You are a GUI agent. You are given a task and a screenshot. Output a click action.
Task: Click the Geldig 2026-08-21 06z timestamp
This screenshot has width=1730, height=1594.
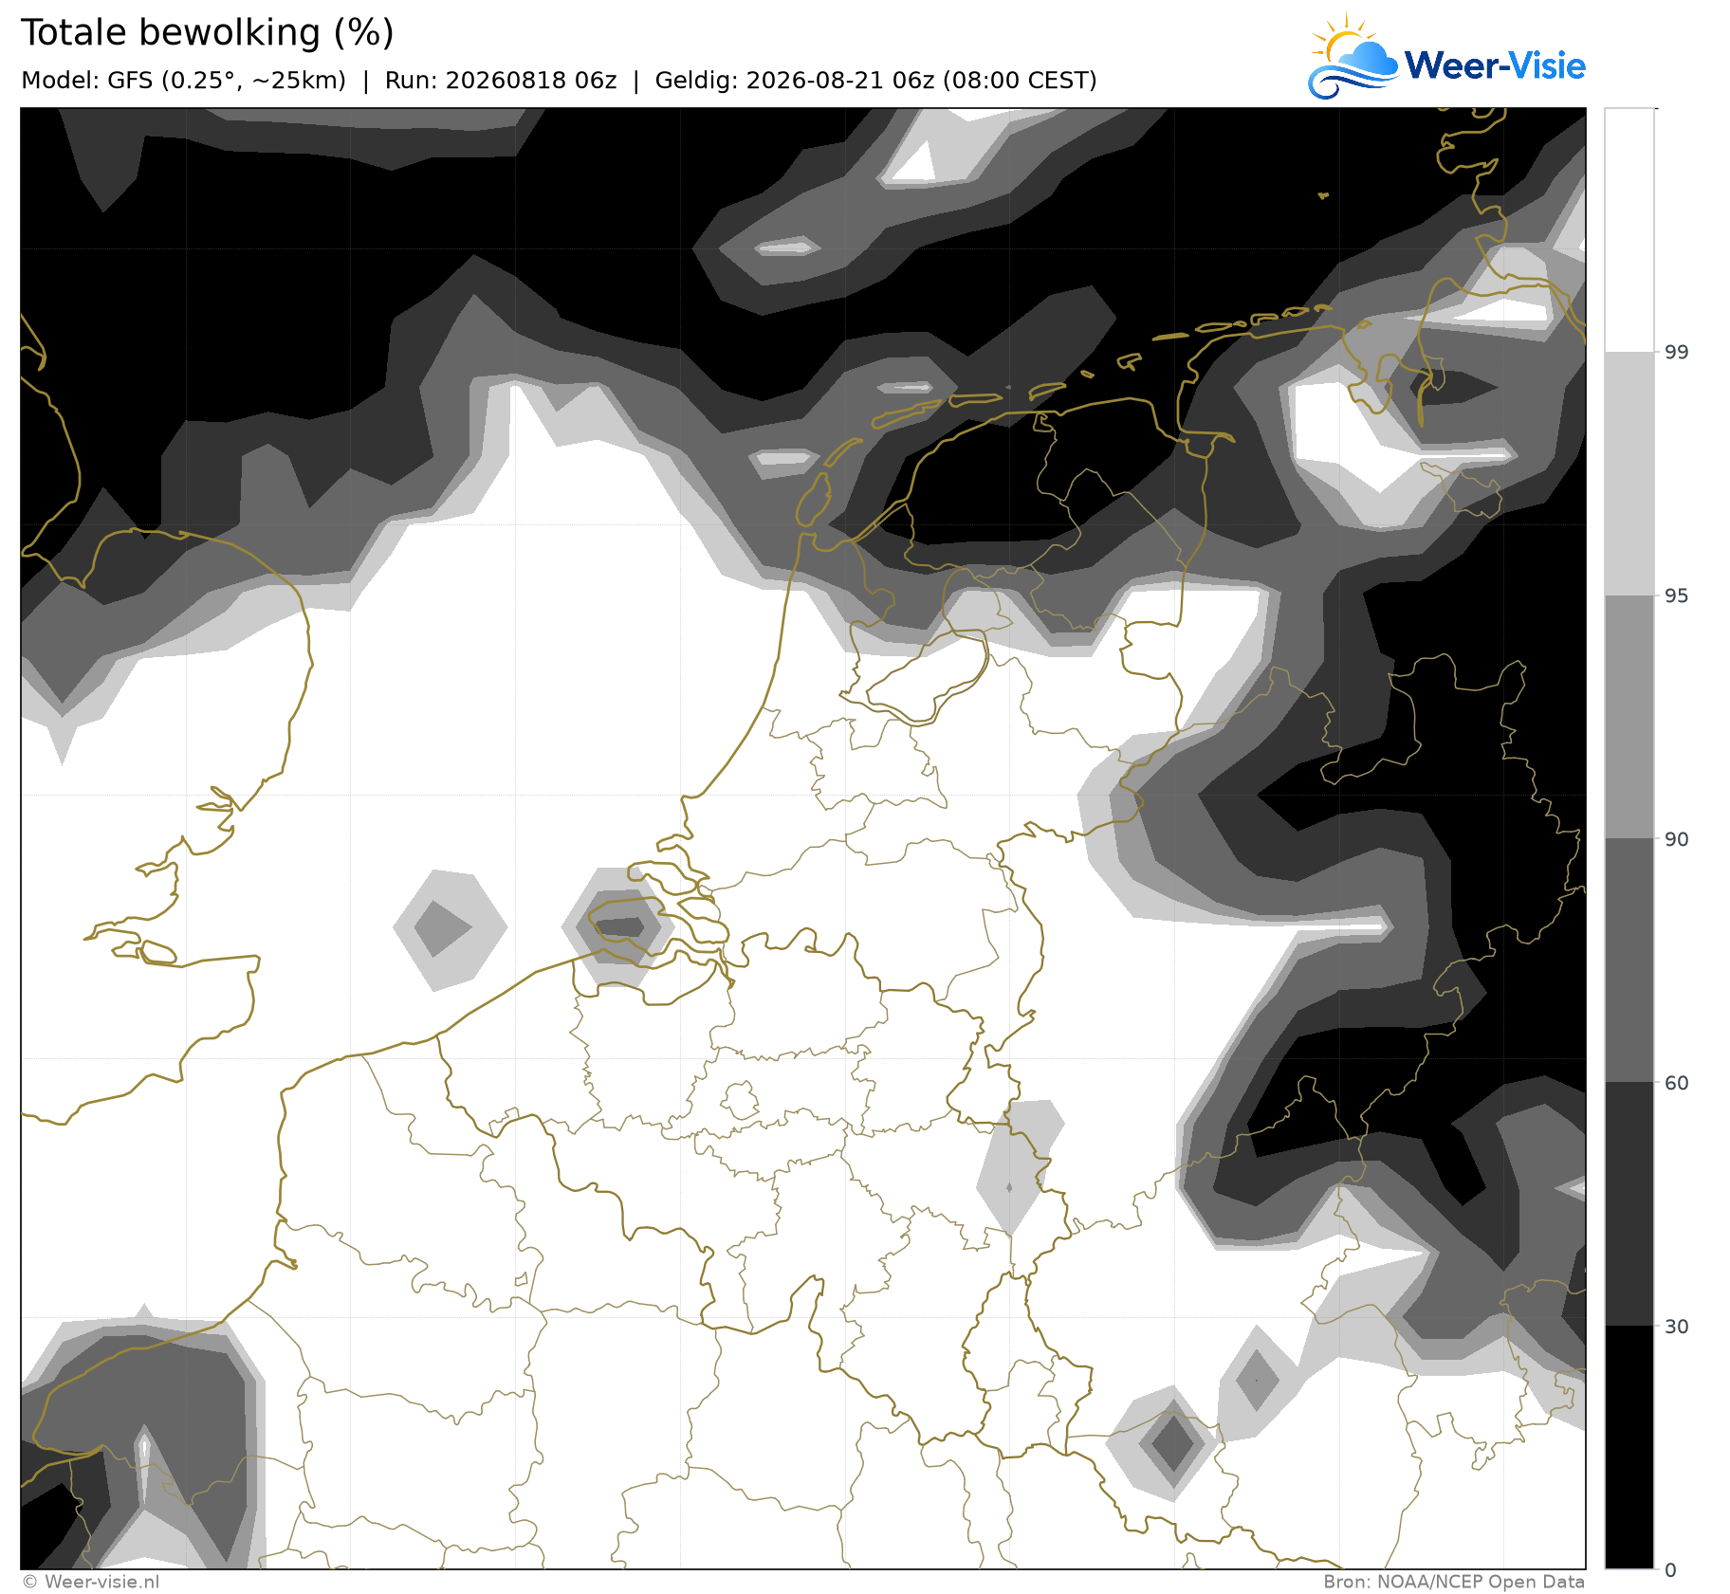pyautogui.click(x=875, y=81)
